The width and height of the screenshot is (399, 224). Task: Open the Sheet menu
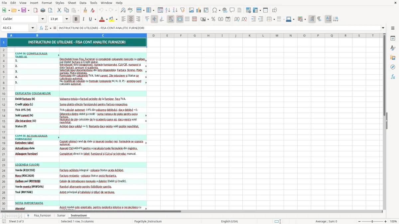point(72,3)
